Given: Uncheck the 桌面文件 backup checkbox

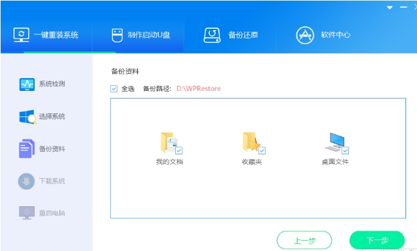Looking at the screenshot, I should coord(345,150).
